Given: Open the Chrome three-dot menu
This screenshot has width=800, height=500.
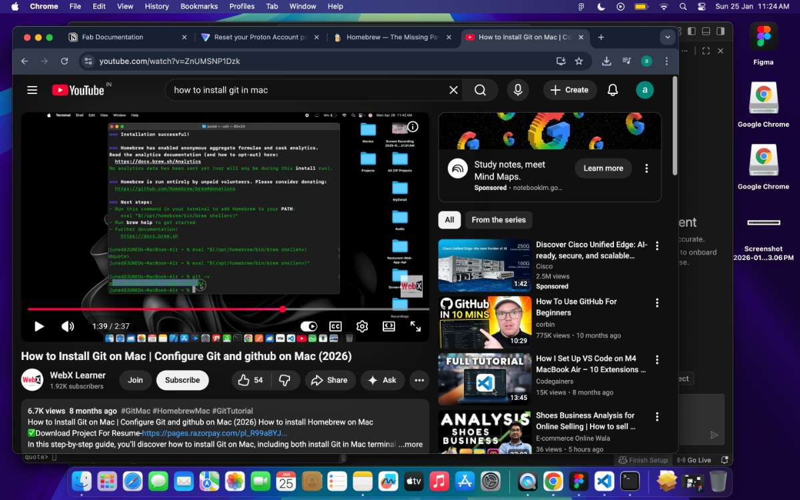Looking at the screenshot, I should [x=667, y=61].
